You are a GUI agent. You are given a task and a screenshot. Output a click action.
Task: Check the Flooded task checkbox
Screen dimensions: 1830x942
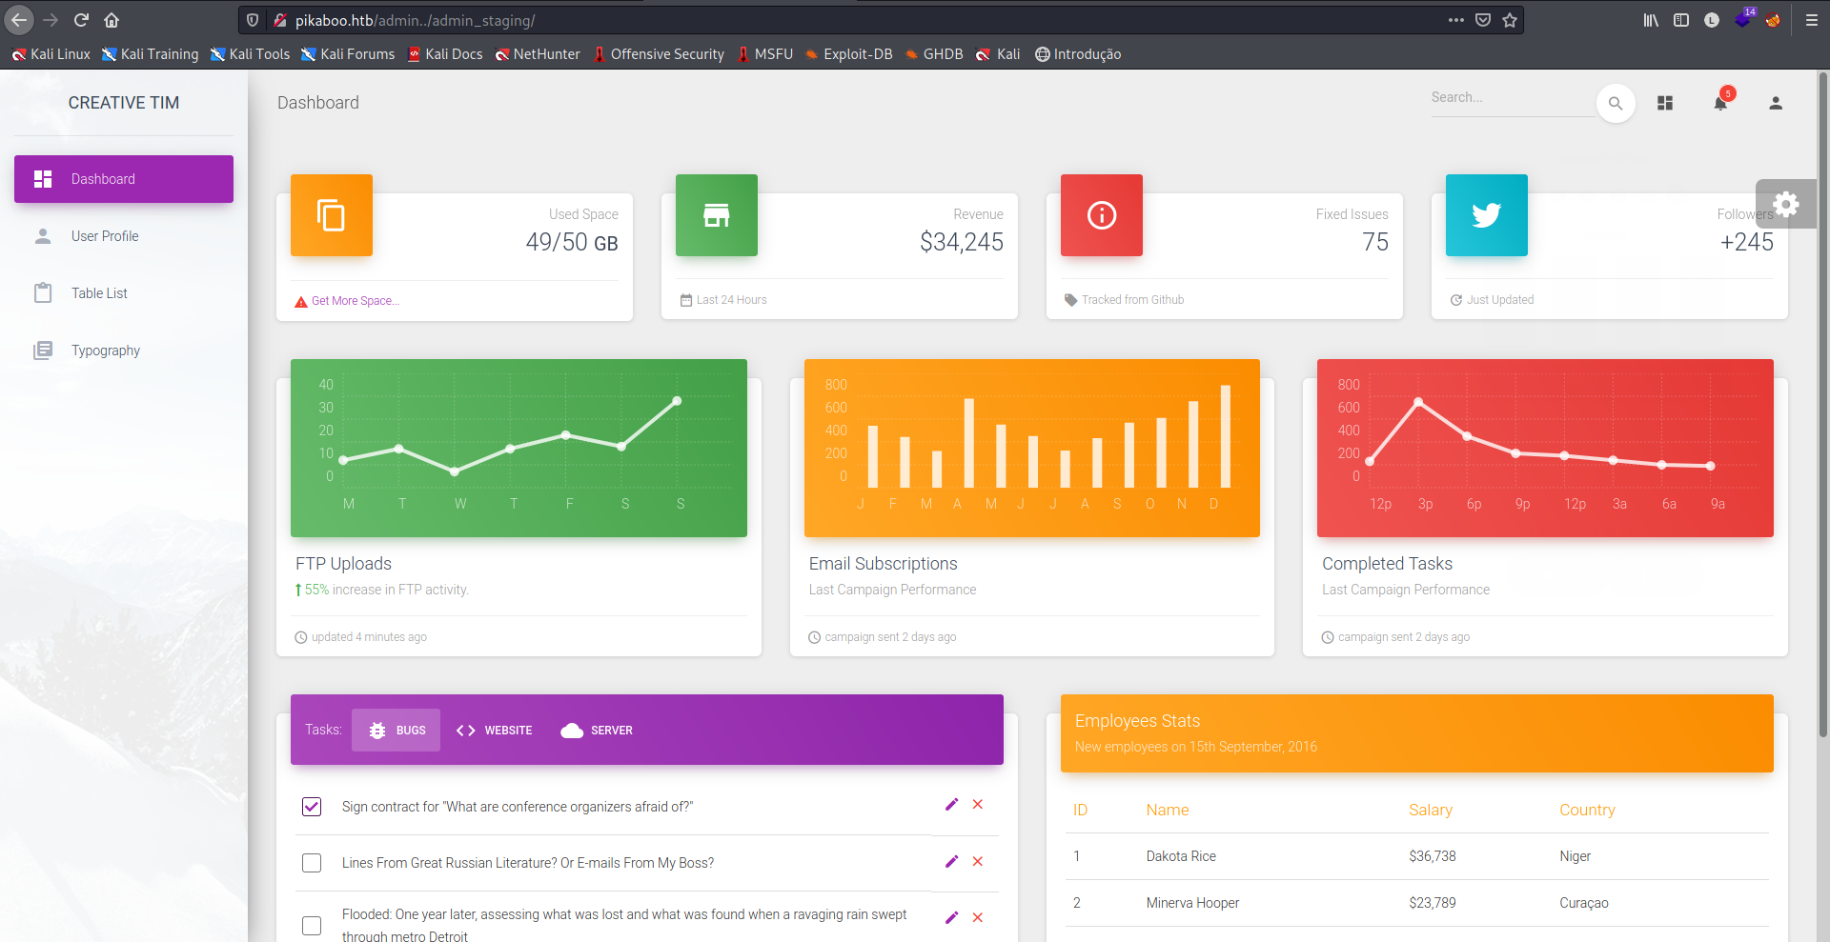tap(312, 925)
